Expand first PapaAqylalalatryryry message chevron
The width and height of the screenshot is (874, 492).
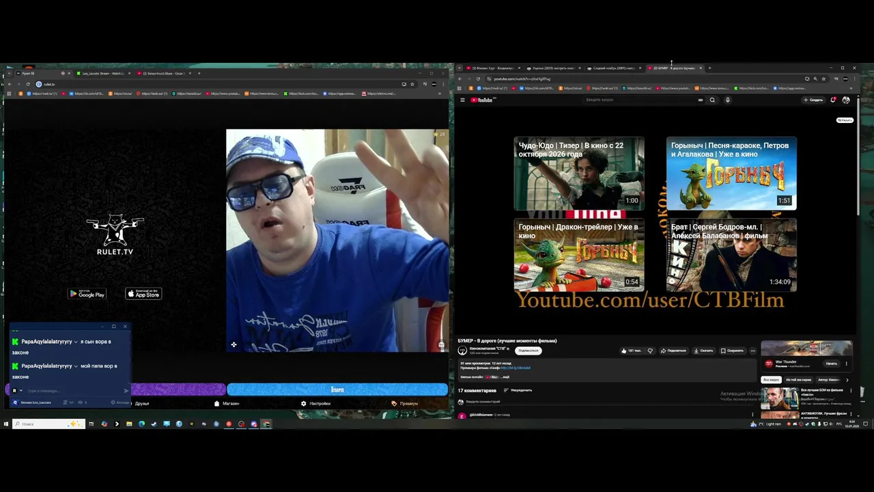tap(76, 342)
